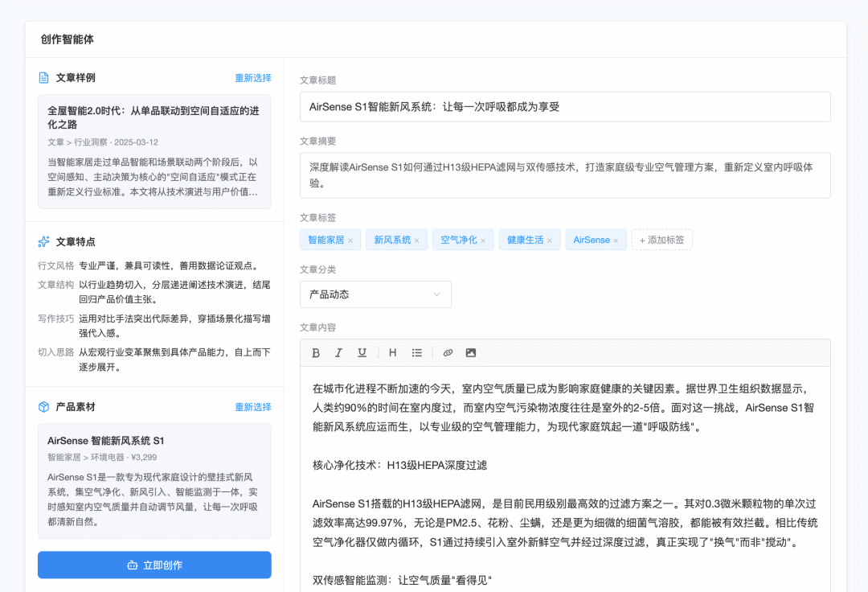This screenshot has width=868, height=592.
Task: Click the 文章样例 document icon
Action: click(x=43, y=77)
